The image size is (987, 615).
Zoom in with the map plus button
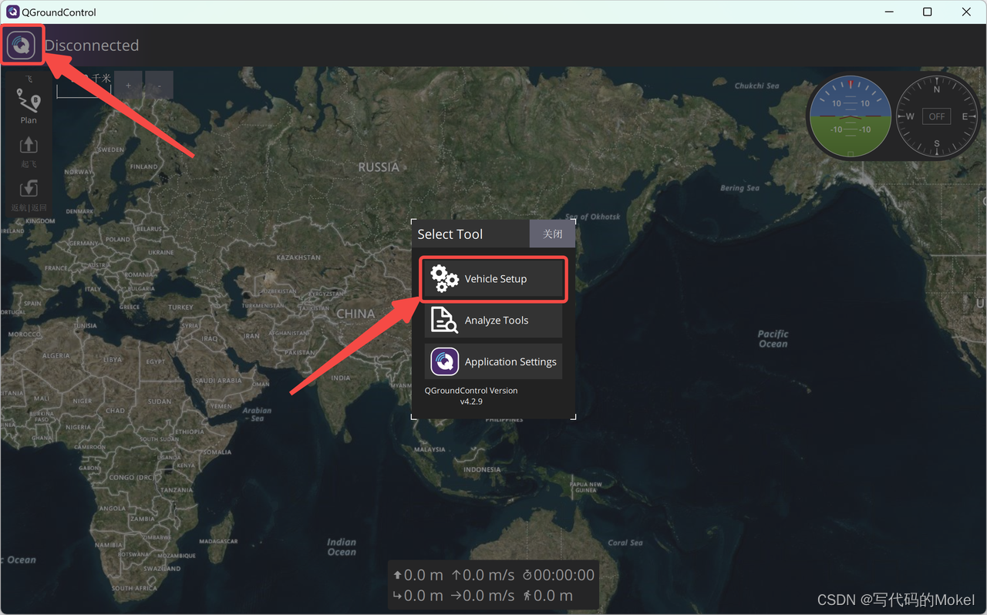point(128,85)
